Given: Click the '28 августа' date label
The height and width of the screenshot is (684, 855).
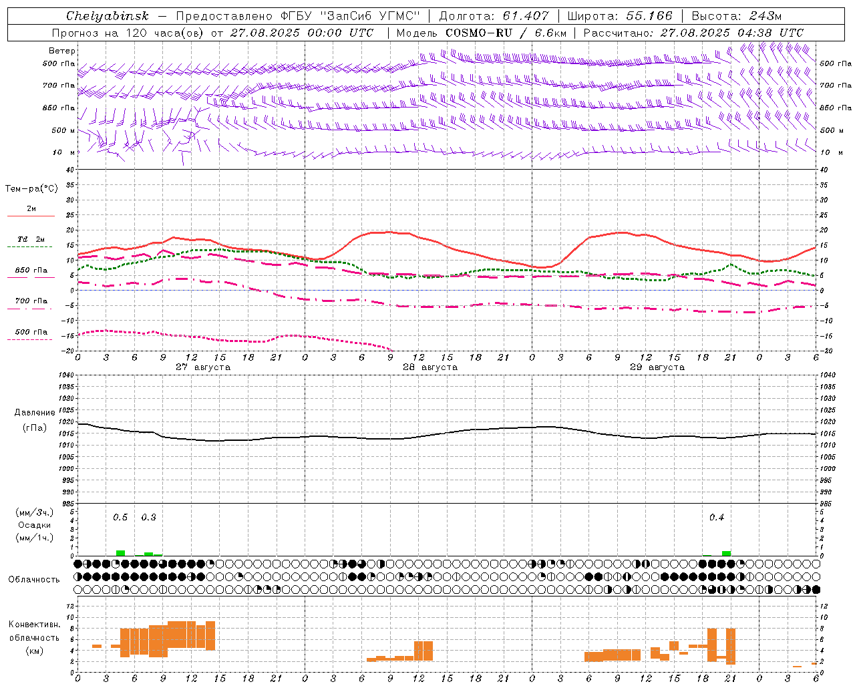Looking at the screenshot, I should point(430,367).
